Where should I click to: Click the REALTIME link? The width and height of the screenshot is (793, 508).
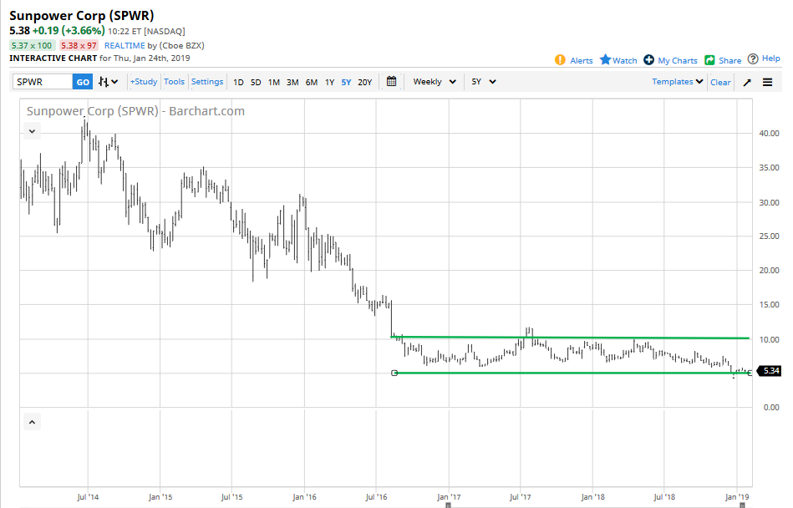click(x=125, y=45)
